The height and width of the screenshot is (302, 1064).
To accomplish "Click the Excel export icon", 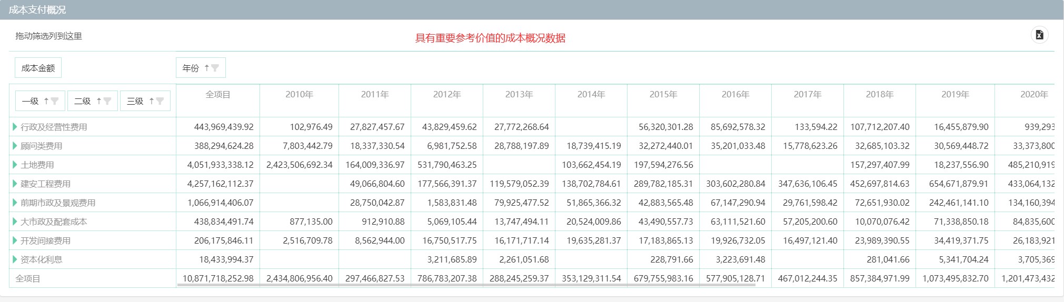I will (1039, 35).
